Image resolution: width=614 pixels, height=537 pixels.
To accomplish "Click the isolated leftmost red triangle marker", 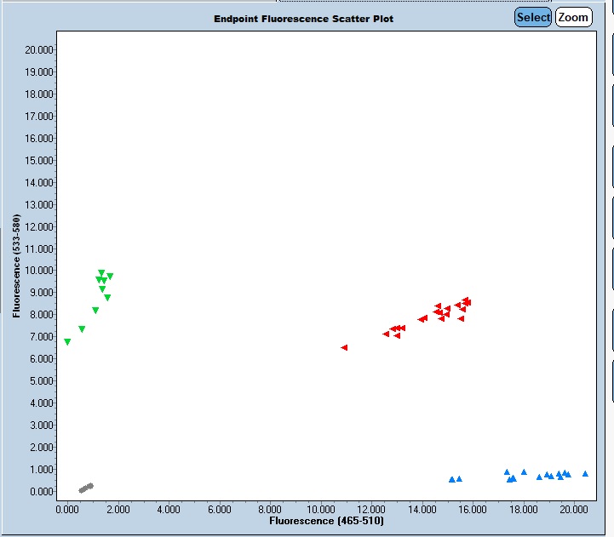I will (344, 347).
